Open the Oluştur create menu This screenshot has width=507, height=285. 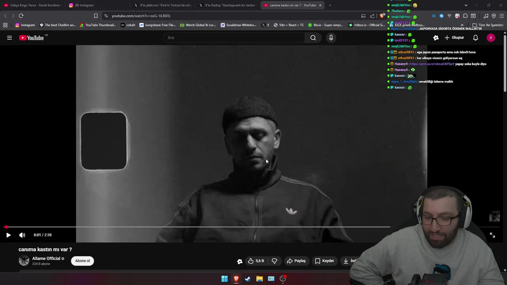(454, 38)
